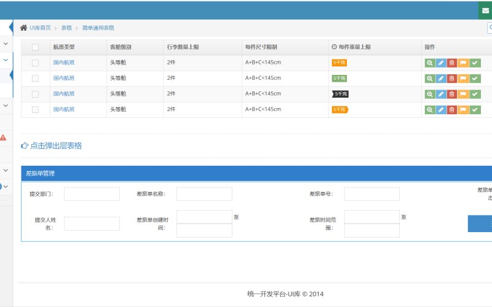Zoom-view the third row with black 5千克 badge
This screenshot has height=307, width=492.
click(x=430, y=94)
